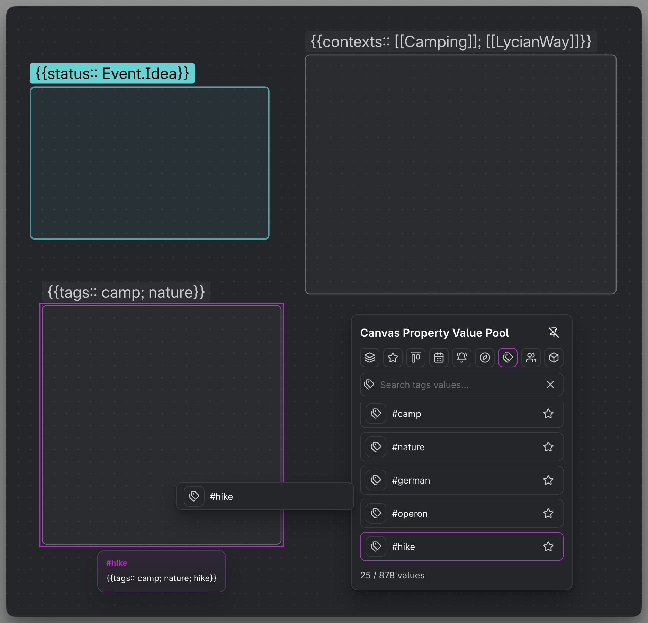Click the #nature row tag icon
The height and width of the screenshot is (623, 648).
(x=376, y=447)
